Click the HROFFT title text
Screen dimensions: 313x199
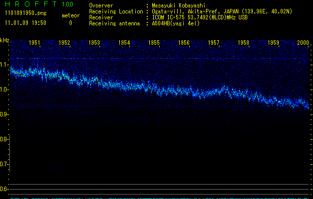coord(29,4)
